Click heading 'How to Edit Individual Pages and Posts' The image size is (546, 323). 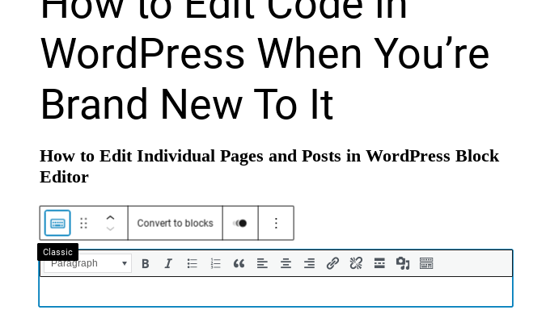point(269,166)
